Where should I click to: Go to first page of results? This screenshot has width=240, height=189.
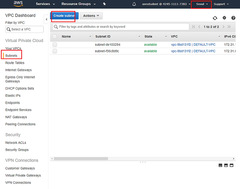[x=194, y=27]
